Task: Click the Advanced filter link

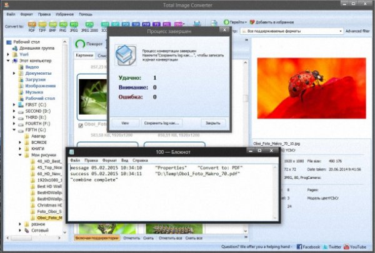Action: pyautogui.click(x=357, y=31)
